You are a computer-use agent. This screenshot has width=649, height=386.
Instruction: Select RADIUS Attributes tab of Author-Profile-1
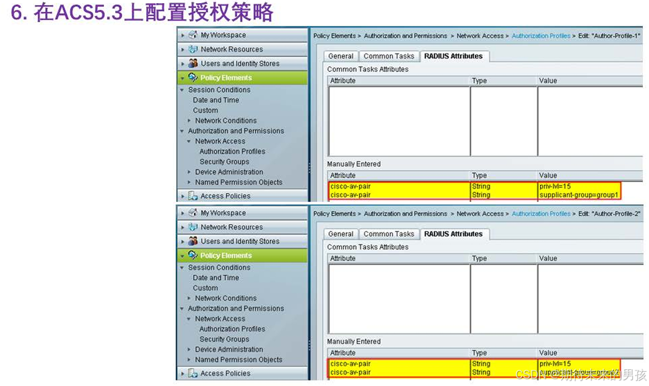453,56
